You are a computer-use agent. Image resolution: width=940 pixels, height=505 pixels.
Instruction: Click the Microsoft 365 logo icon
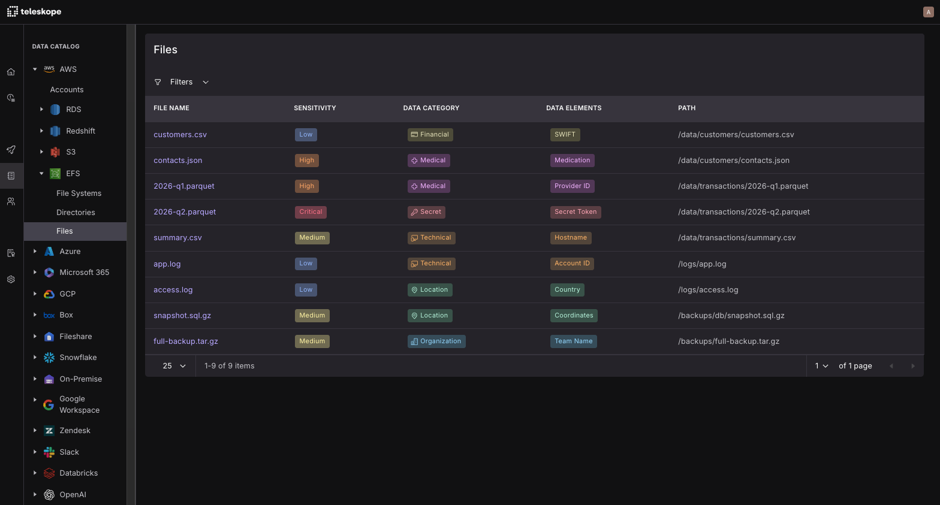click(49, 273)
